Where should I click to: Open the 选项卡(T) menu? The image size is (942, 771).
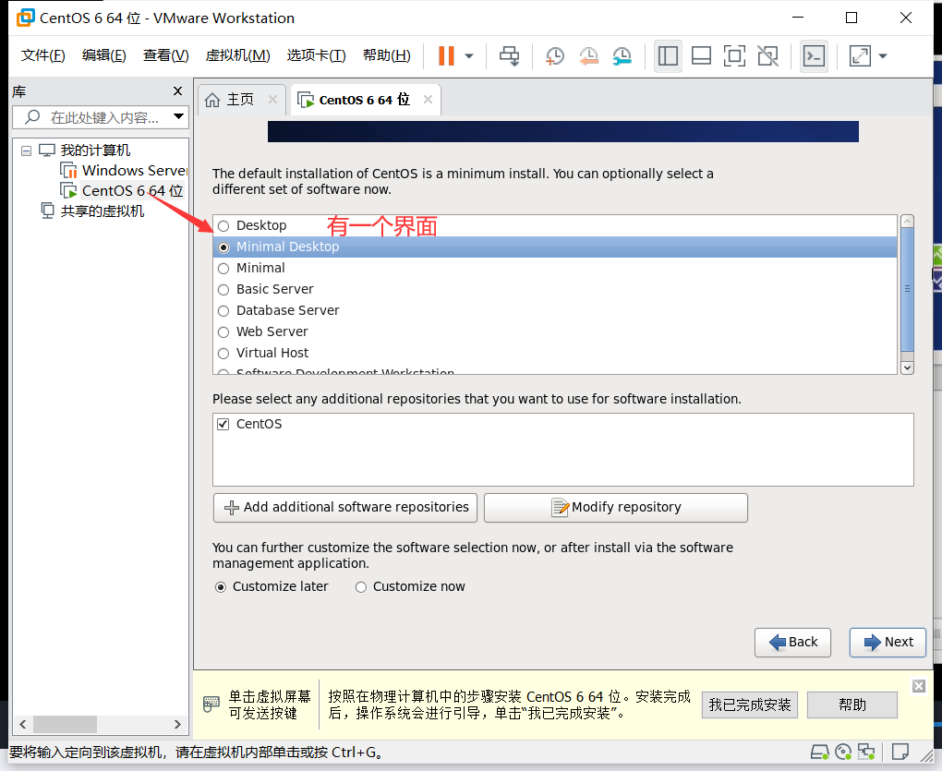coord(316,55)
